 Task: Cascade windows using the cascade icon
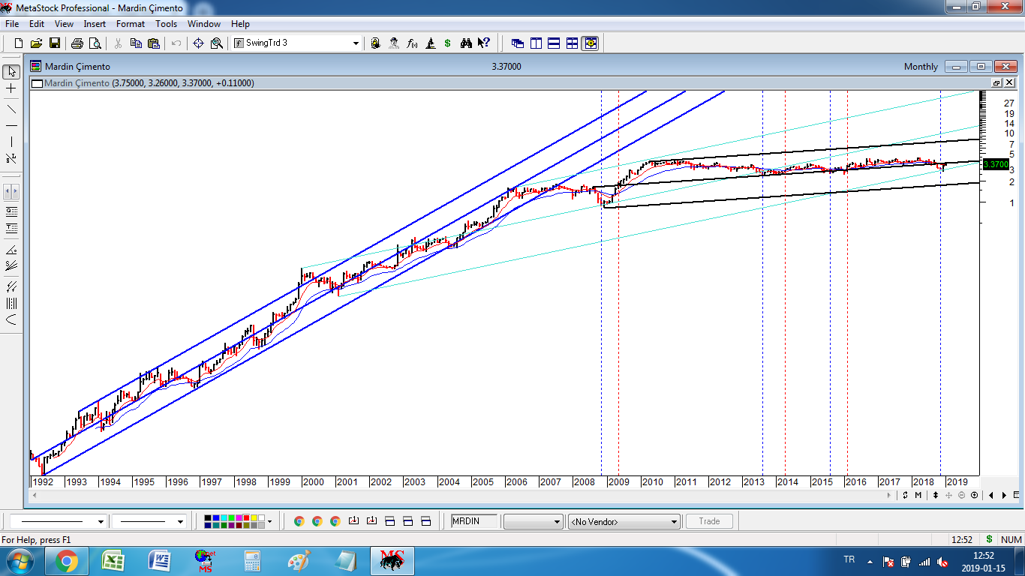(x=518, y=43)
